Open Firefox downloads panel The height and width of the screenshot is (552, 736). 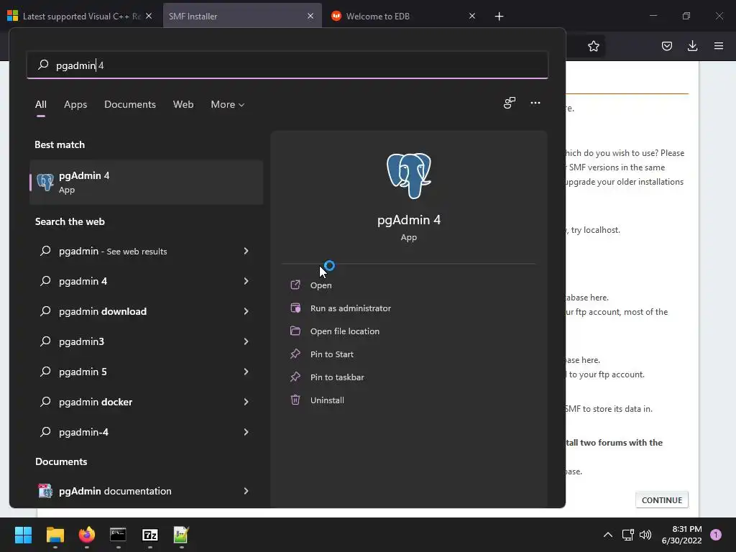692,46
